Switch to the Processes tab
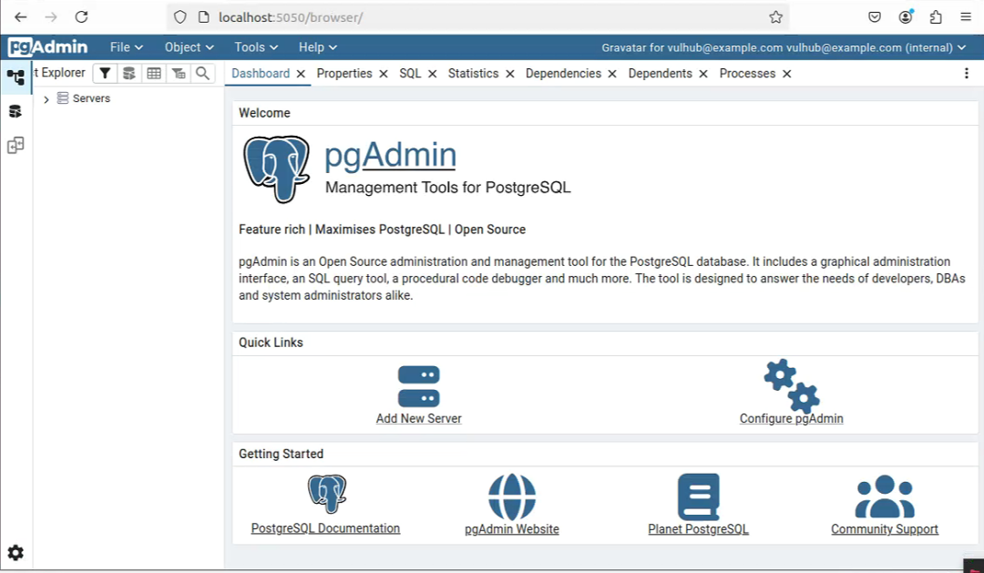984x573 pixels. 747,74
